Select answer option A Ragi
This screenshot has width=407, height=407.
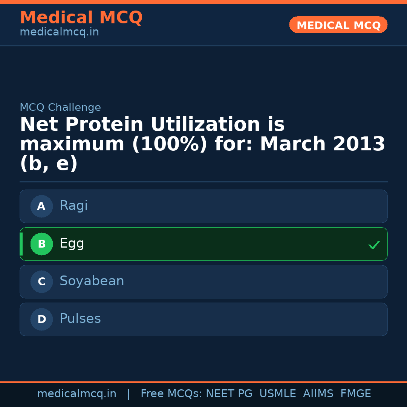tap(203, 206)
